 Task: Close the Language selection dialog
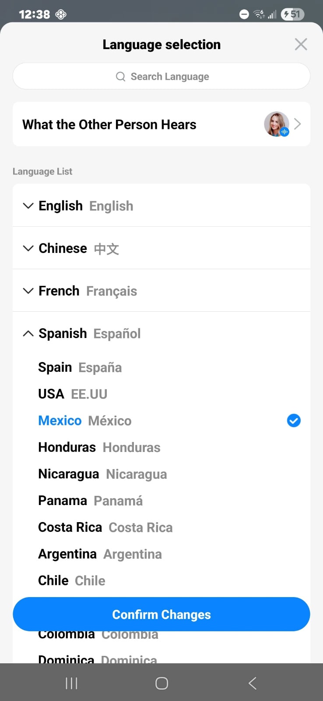click(x=301, y=44)
